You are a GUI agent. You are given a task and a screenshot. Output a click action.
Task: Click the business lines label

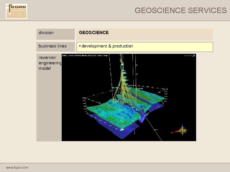pos(56,47)
